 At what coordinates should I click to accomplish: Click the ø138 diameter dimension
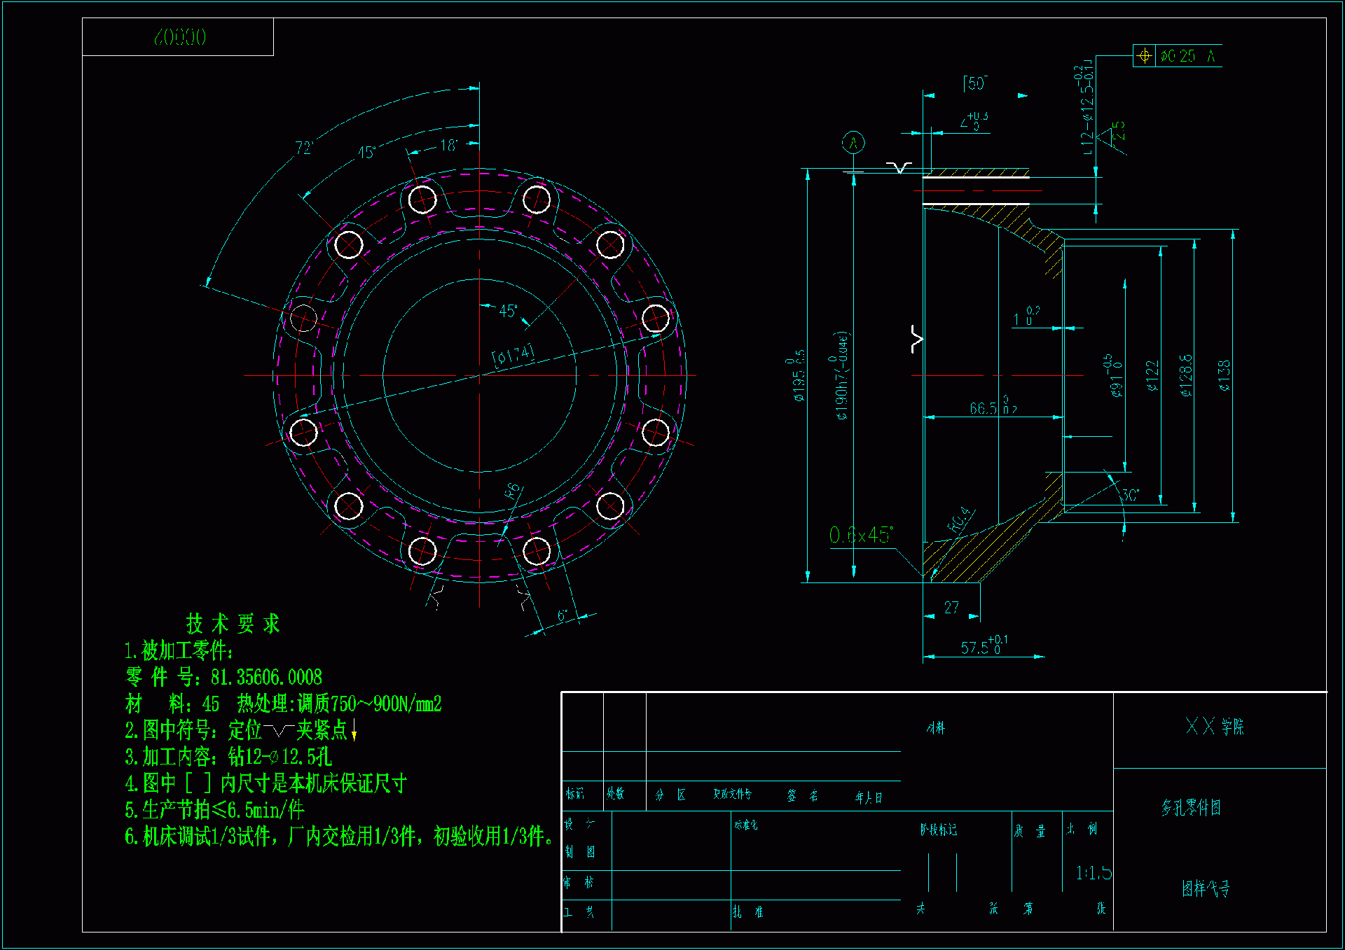(1225, 375)
